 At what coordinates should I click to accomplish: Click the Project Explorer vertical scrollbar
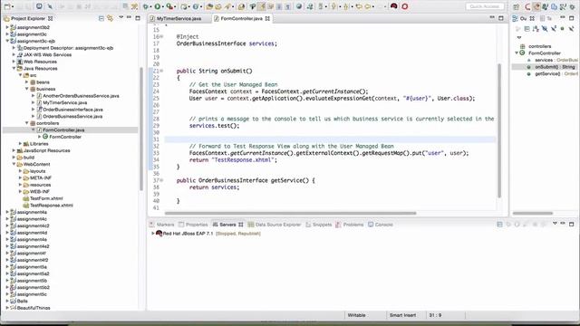pyautogui.click(x=141, y=129)
